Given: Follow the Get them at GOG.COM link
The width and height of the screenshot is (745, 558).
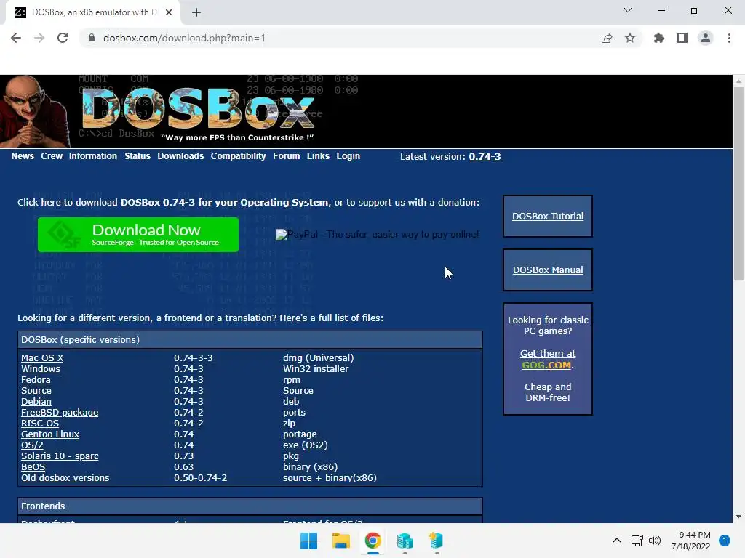Looking at the screenshot, I should [x=547, y=359].
